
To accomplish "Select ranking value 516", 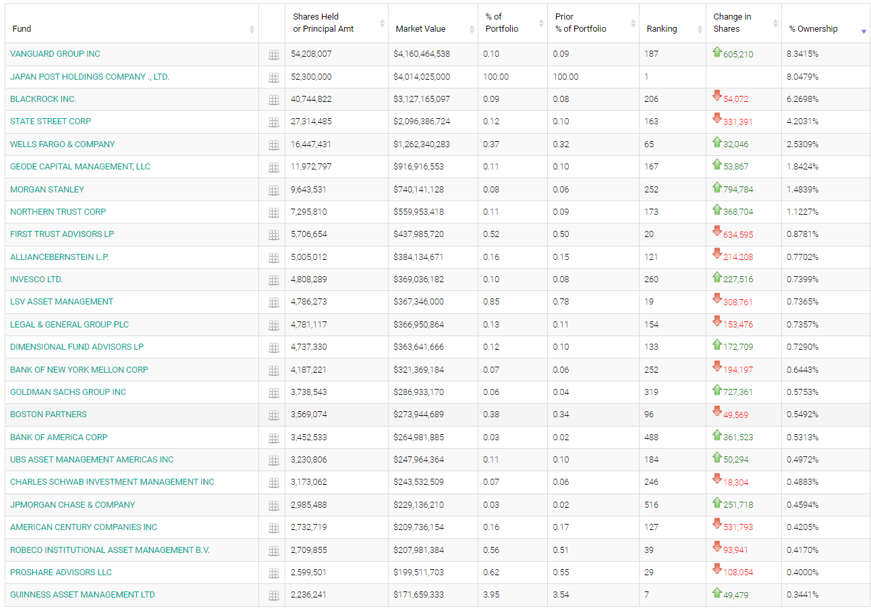I will click(x=651, y=505).
